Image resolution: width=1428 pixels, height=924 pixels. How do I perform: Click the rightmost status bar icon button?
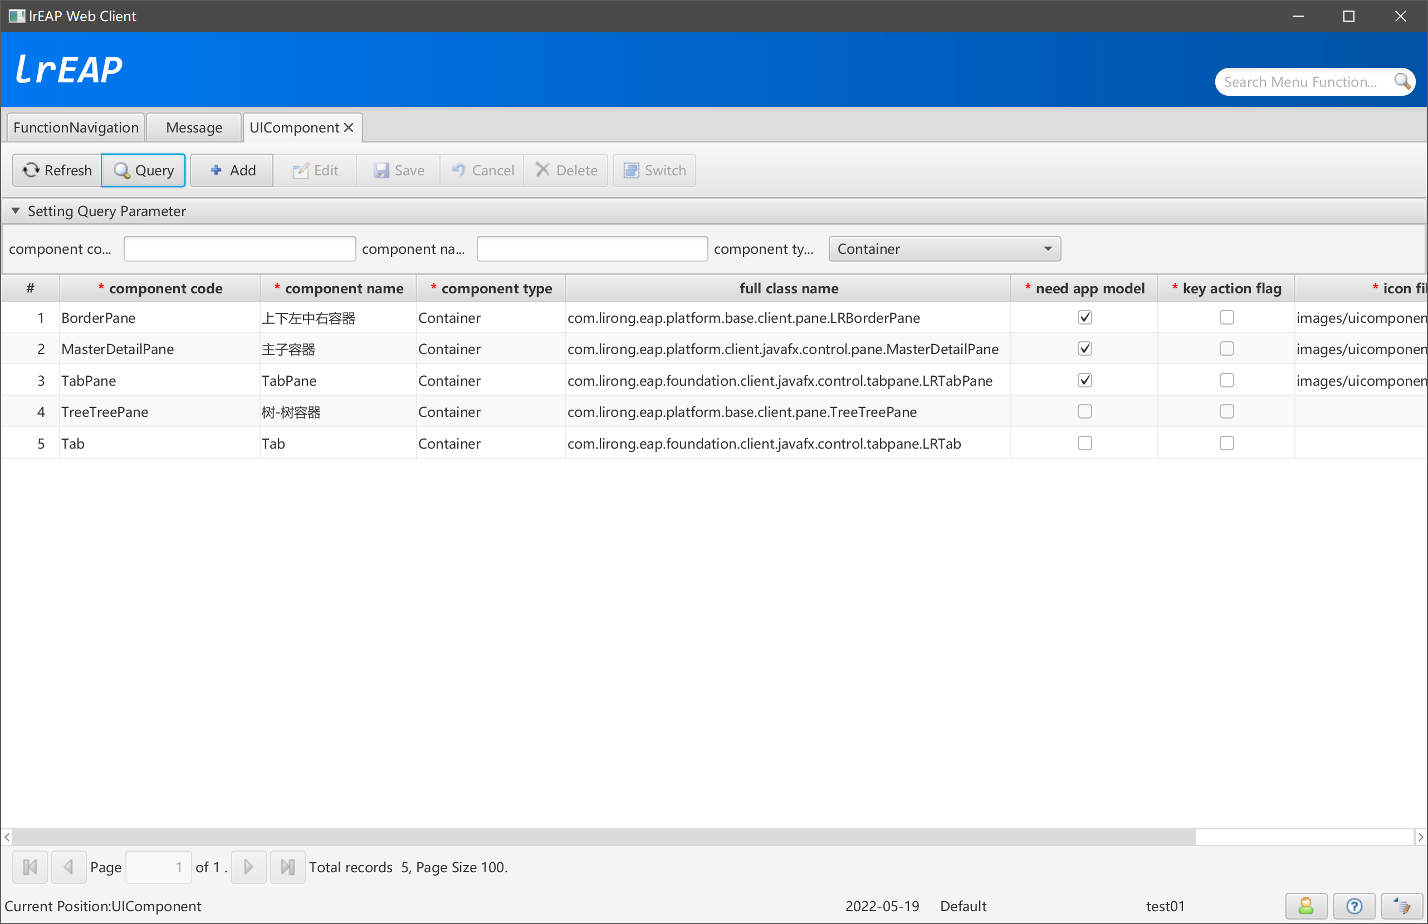coord(1402,906)
